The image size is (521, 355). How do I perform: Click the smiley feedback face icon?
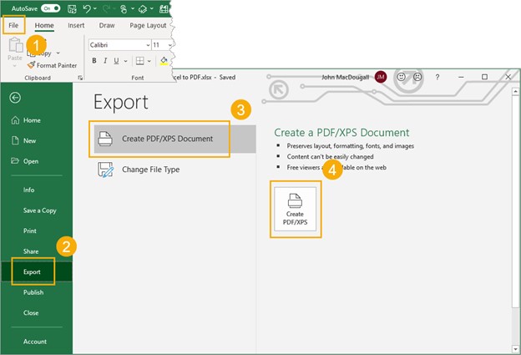pos(401,77)
